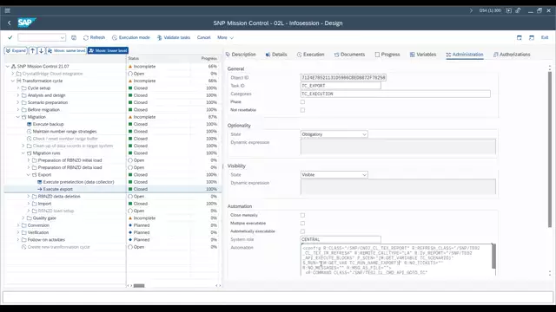
Task: Open the command field dropdown
Action: click(63, 37)
